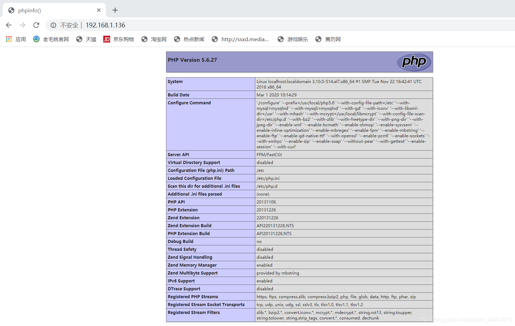Click the PHP logo in the header
This screenshot has height=326, width=515.
pos(414,62)
